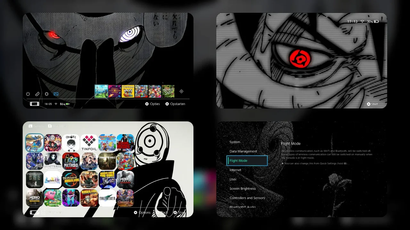Open Metroid Dread from the games grid
Image resolution: width=410 pixels, height=230 pixels.
[71, 161]
